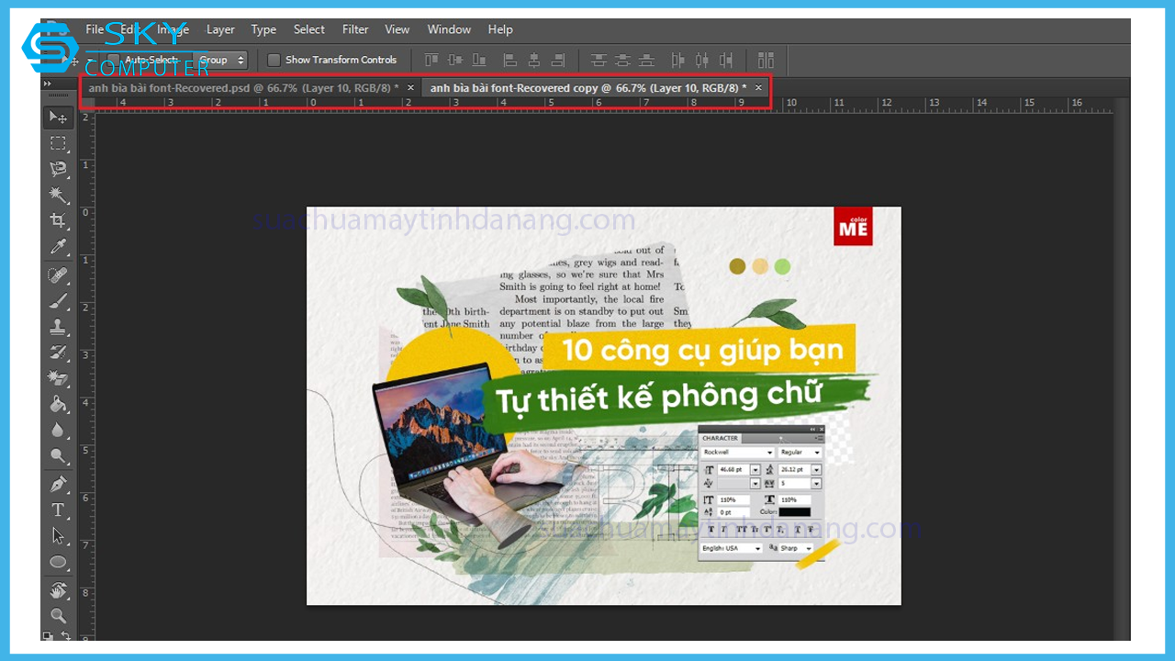Select the Zoom tool in toolbar
Image resolution: width=1175 pixels, height=661 pixels.
coord(59,616)
